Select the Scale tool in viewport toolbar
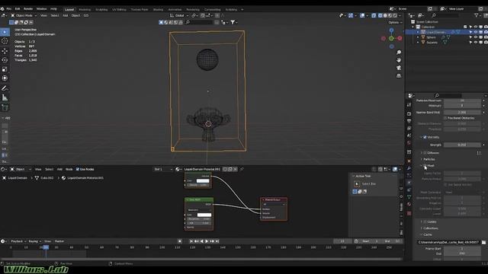This screenshot has height=274, width=488. (5, 69)
